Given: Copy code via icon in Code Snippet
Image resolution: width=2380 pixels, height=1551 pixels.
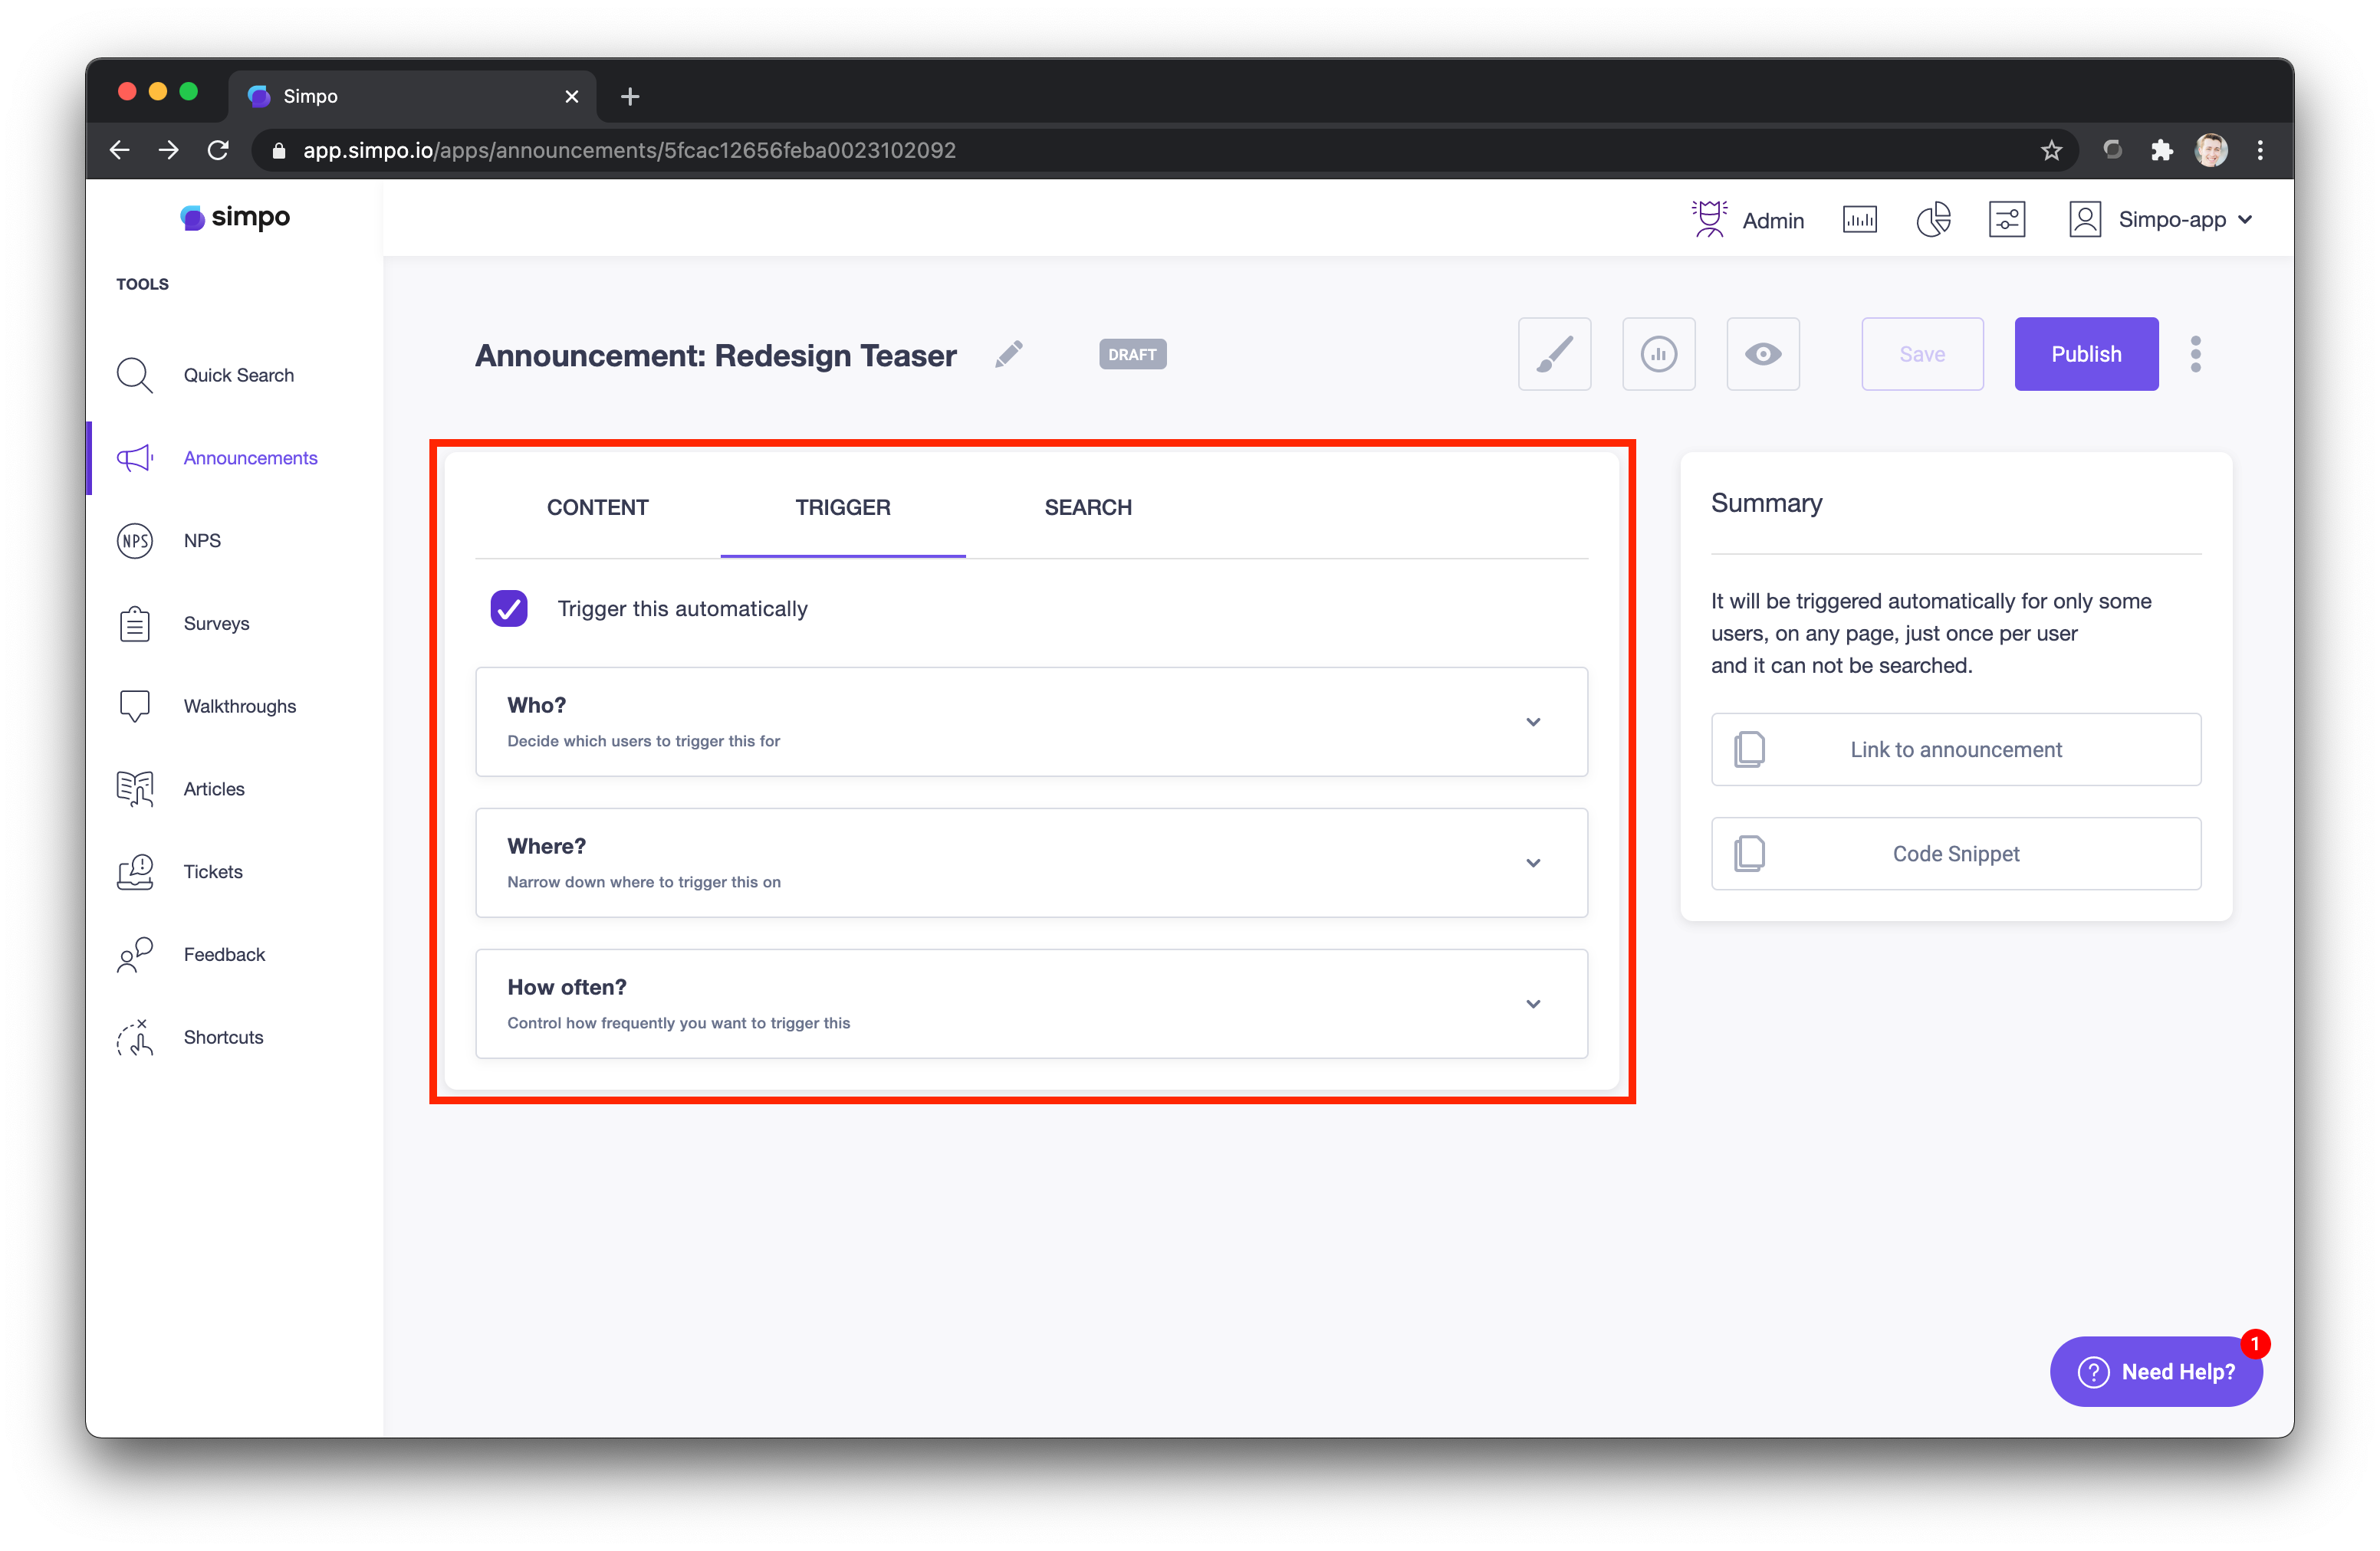Looking at the screenshot, I should [x=1749, y=854].
